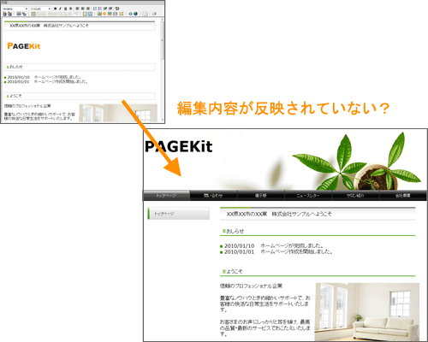428x342 pixels.
Task: Toggle bold formatting in the editor toolbar
Action: click(56, 9)
